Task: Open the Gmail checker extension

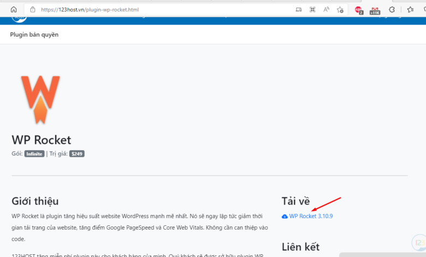Action: [x=375, y=10]
